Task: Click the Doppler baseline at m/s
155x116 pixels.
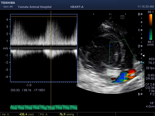Action: point(44,48)
